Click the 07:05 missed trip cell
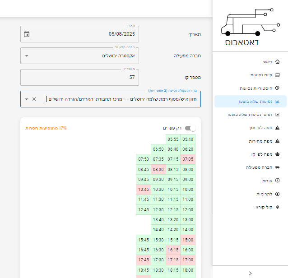The image size is (288, 278). pos(187,159)
